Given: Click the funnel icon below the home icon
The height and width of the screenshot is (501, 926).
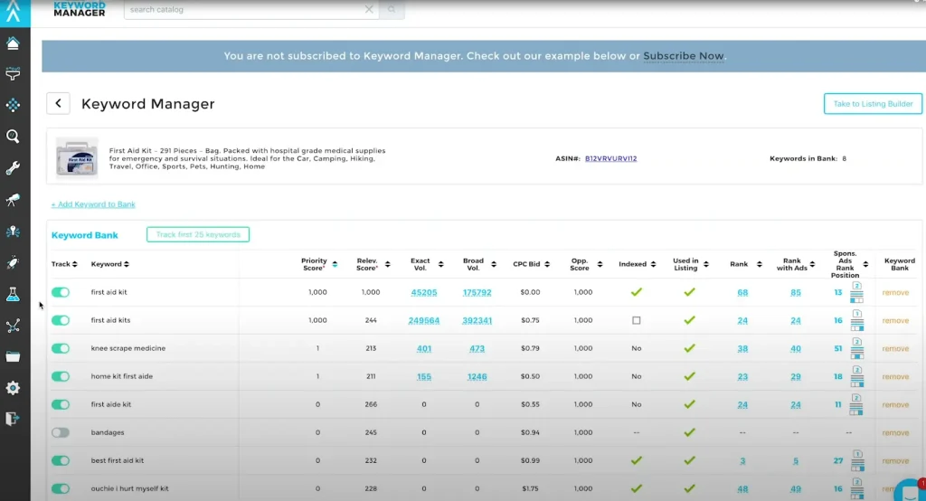Looking at the screenshot, I should [x=13, y=74].
